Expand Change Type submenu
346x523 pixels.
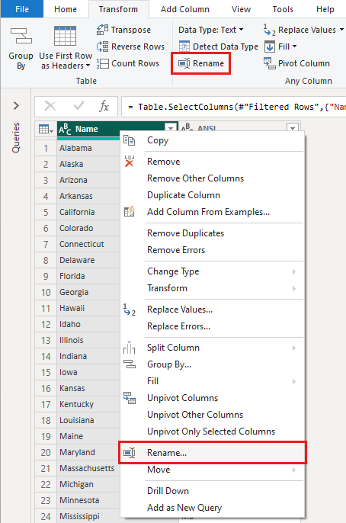(x=294, y=271)
